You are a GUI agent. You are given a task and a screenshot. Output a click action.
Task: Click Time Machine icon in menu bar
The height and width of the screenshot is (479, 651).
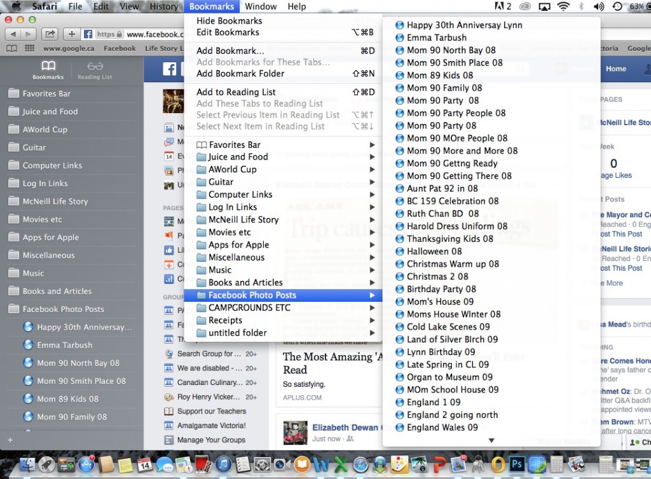[x=617, y=6]
